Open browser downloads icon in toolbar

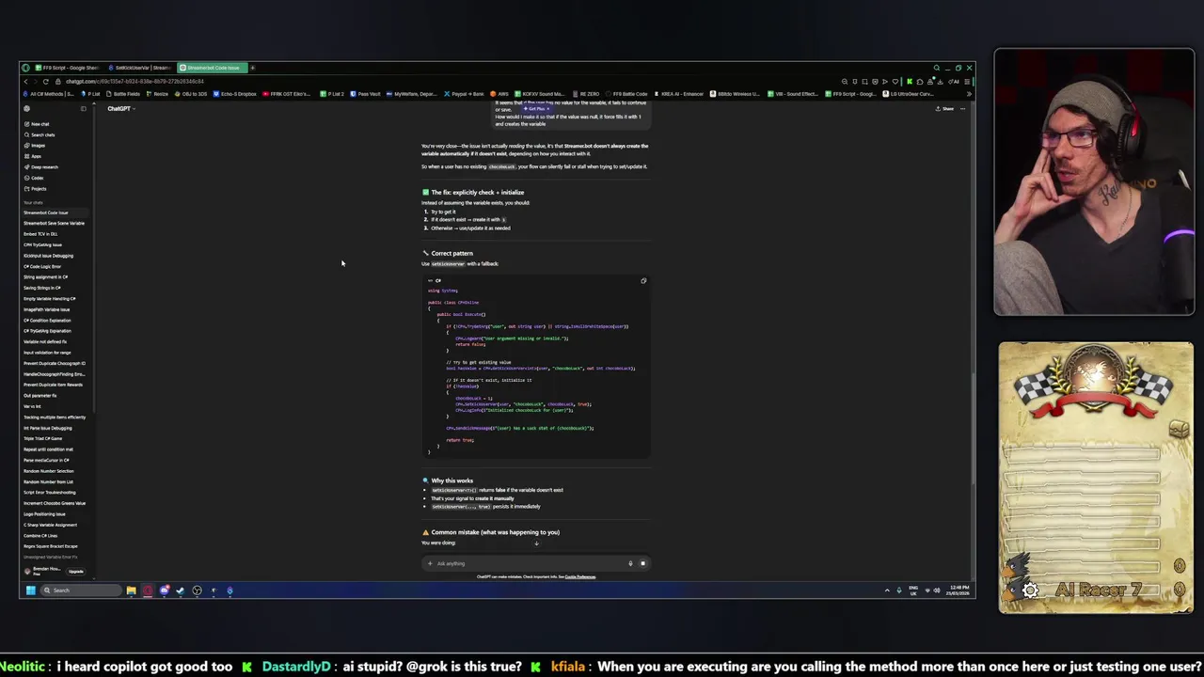tap(941, 82)
